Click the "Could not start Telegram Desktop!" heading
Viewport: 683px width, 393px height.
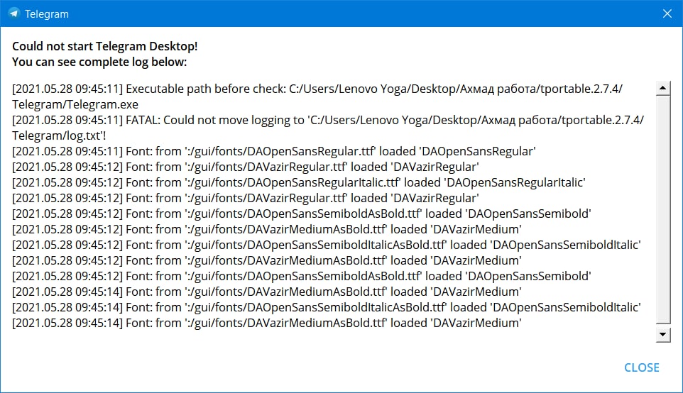point(104,46)
